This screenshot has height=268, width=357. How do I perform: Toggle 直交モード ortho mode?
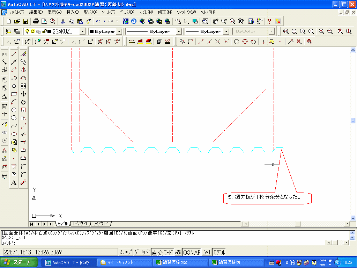(163, 252)
